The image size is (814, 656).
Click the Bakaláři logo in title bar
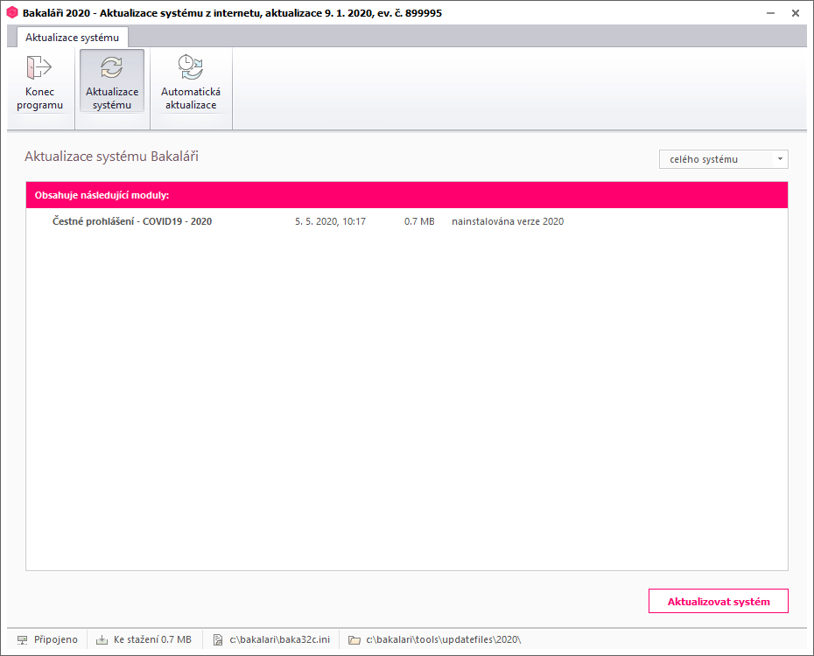tap(12, 12)
